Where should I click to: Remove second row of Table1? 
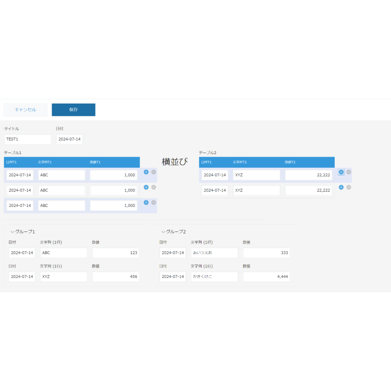154,187
